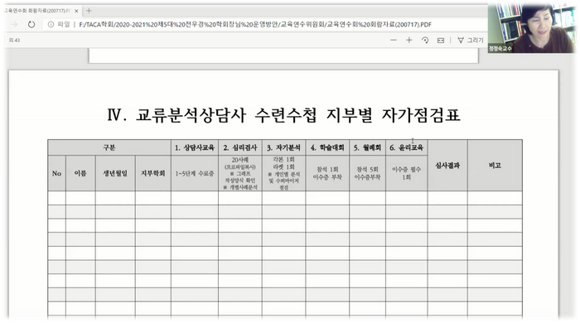
Task: Go forward with the arrow icon
Action: pos(14,24)
